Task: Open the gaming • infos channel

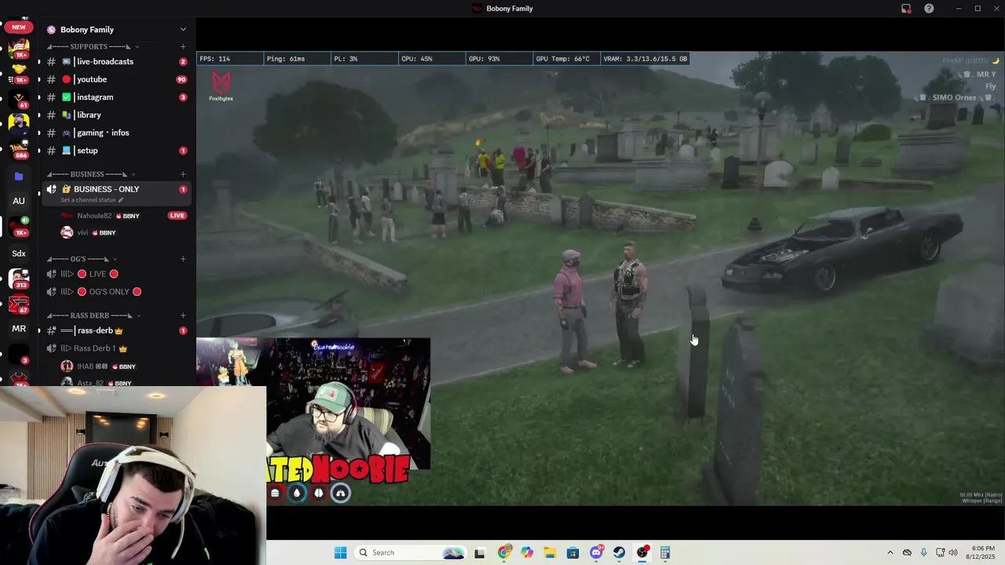Action: point(116,133)
